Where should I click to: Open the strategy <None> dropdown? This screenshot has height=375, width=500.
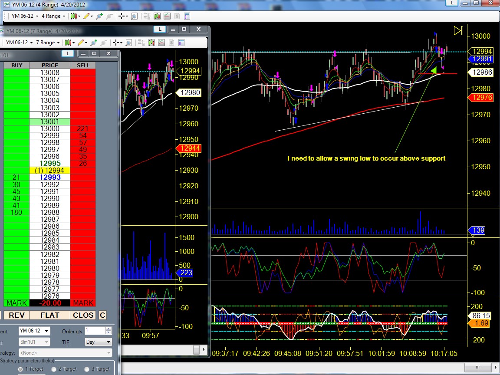coord(66,353)
